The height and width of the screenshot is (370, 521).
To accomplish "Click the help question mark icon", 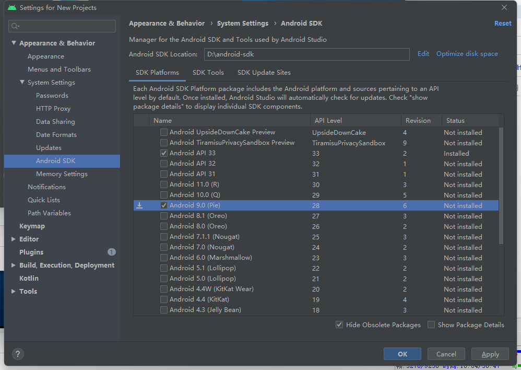I will [x=18, y=354].
